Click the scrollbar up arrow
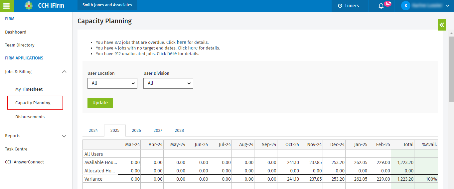 coord(451,33)
